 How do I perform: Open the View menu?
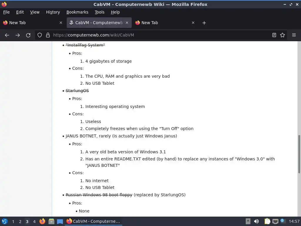tap(35, 12)
